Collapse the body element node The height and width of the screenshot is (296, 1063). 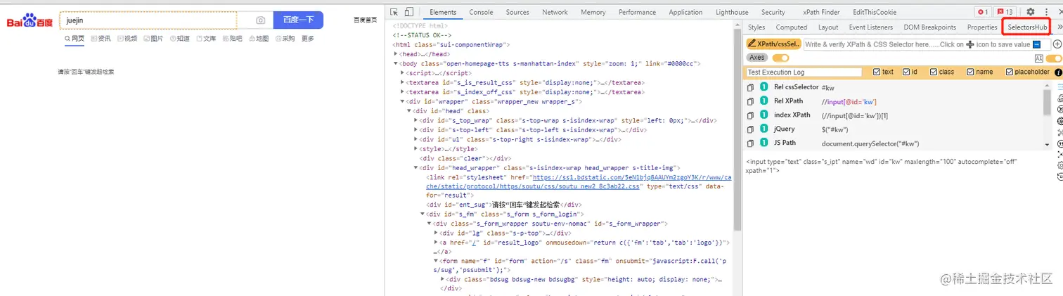coord(396,63)
